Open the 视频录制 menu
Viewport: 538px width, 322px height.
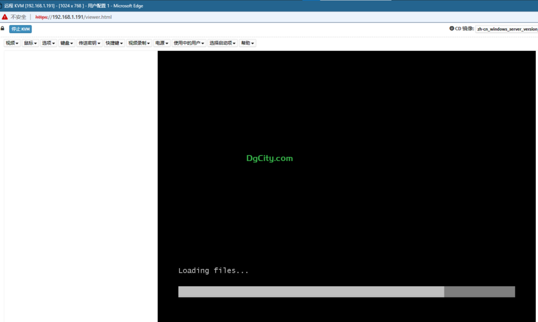pyautogui.click(x=139, y=43)
